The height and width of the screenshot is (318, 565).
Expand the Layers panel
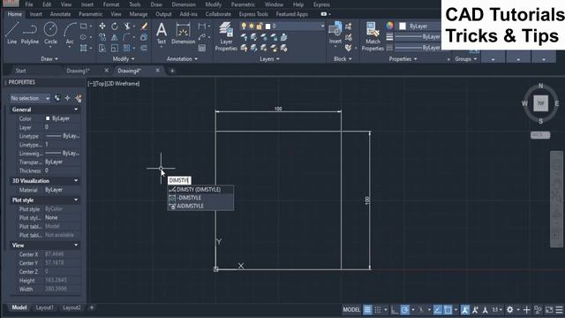[x=269, y=59]
